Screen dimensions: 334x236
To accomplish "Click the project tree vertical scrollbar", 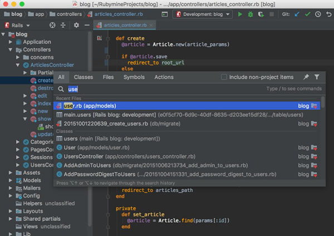I will pyautogui.click(x=90, y=128).
